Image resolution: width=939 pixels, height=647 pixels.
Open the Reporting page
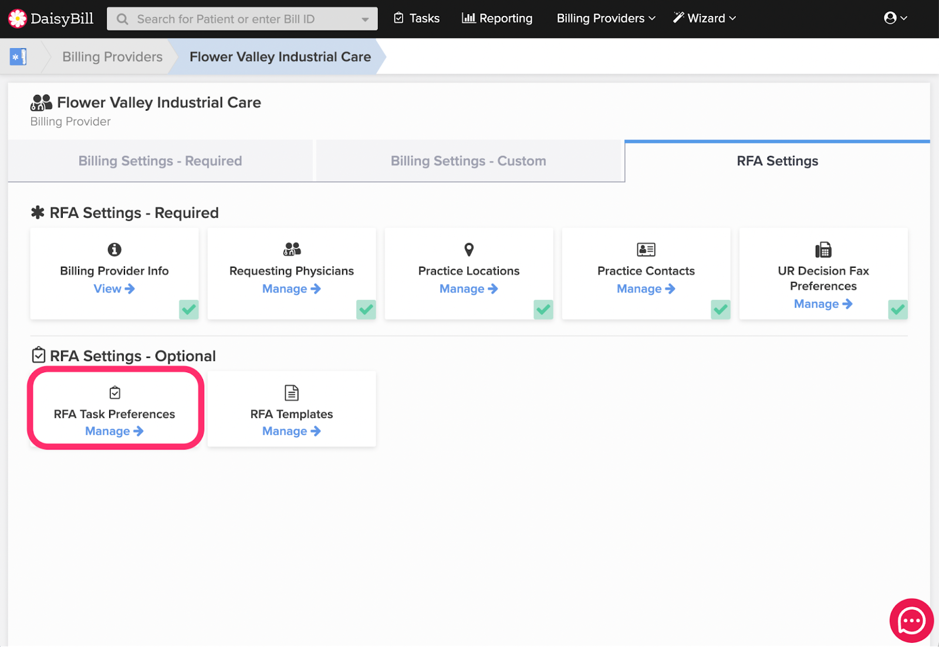tap(497, 18)
